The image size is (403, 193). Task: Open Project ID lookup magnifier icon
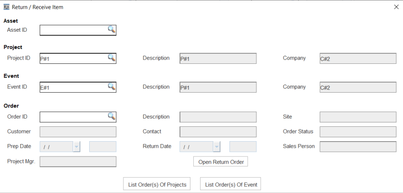[x=111, y=58]
